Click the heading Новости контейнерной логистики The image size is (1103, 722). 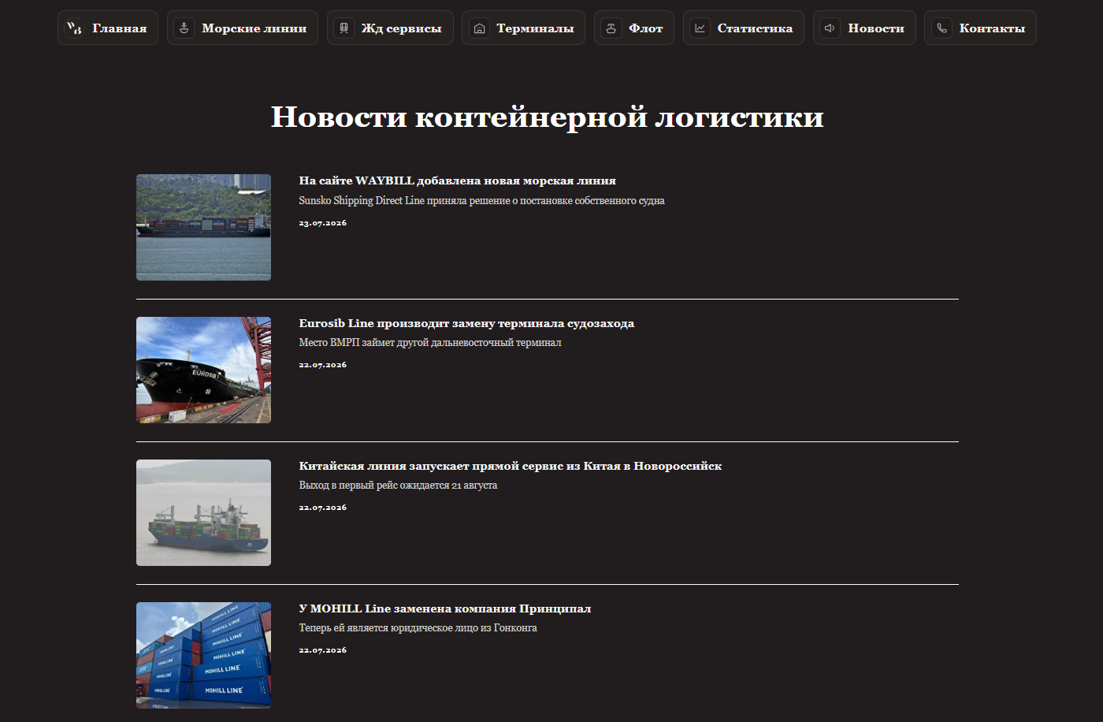coord(548,117)
